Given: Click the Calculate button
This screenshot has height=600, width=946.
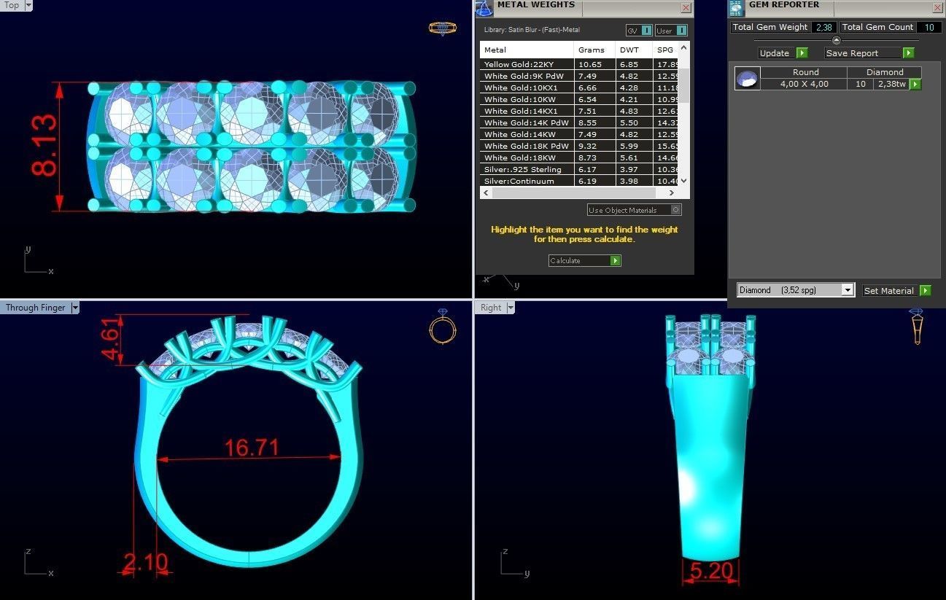Looking at the screenshot, I should pos(585,260).
